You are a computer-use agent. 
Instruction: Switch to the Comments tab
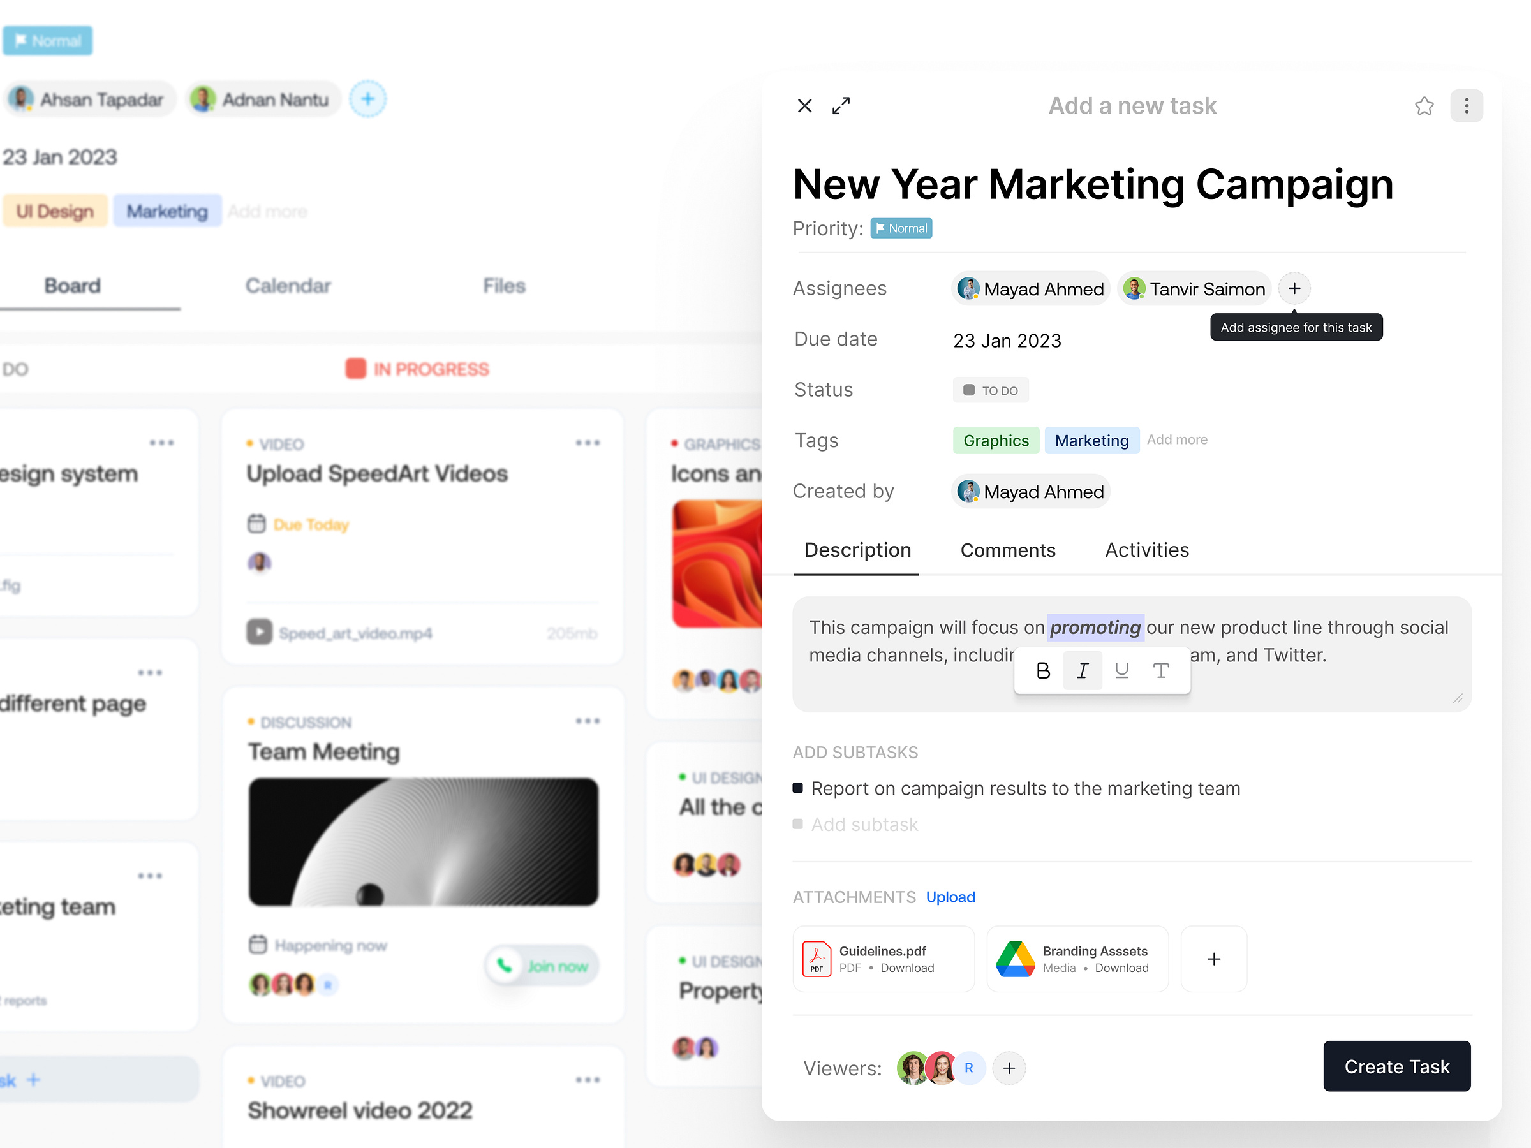(1008, 549)
